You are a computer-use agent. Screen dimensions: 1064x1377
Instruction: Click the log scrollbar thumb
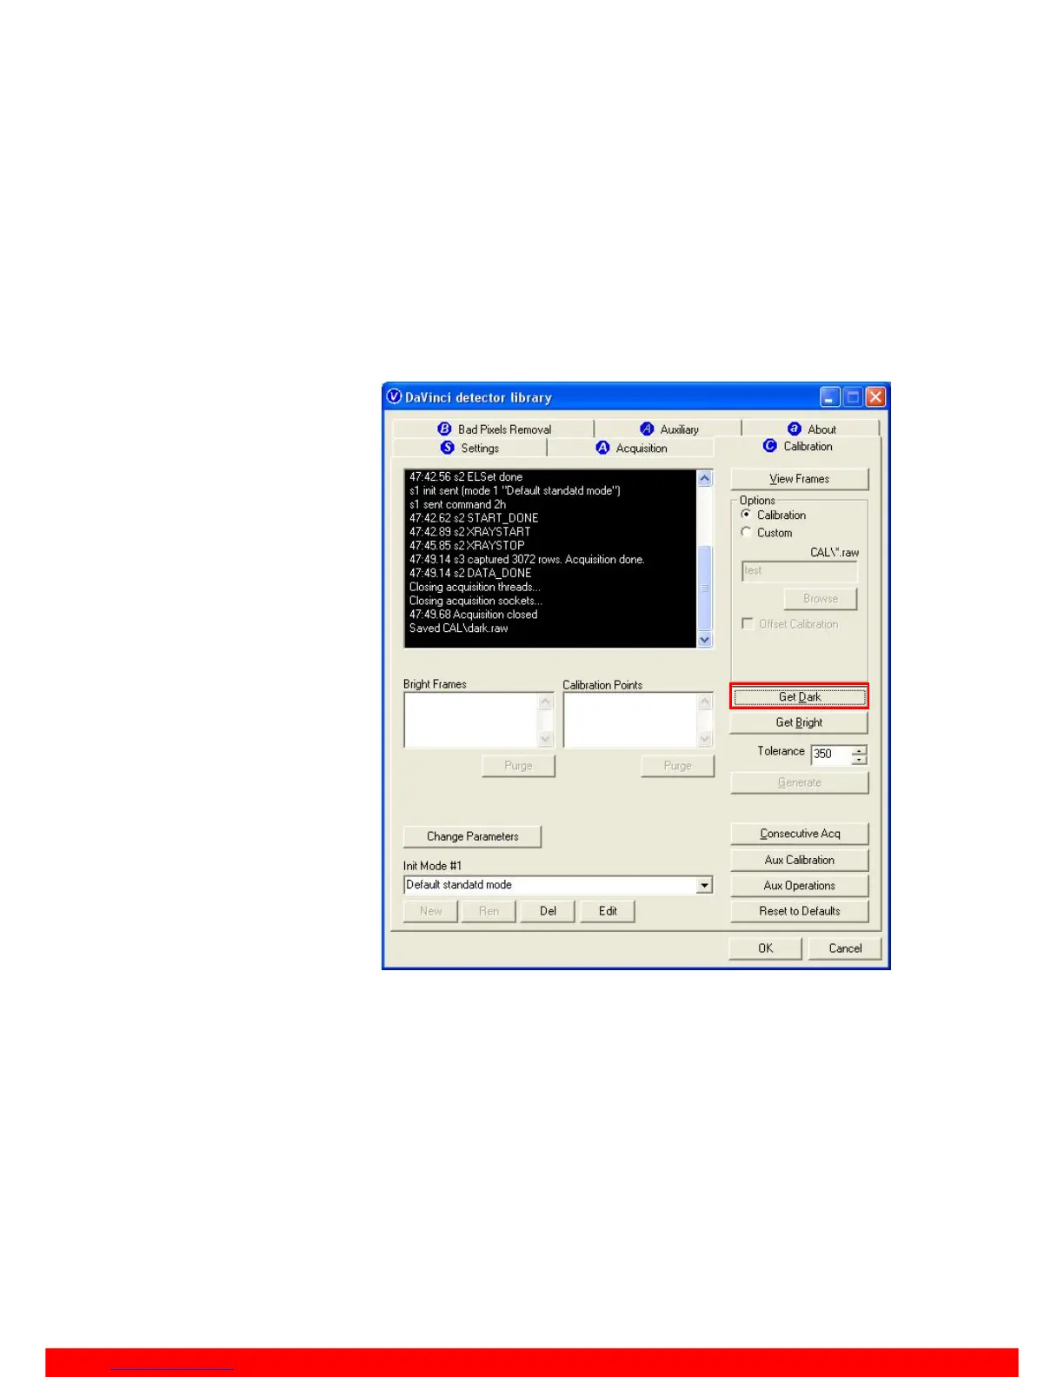point(705,587)
